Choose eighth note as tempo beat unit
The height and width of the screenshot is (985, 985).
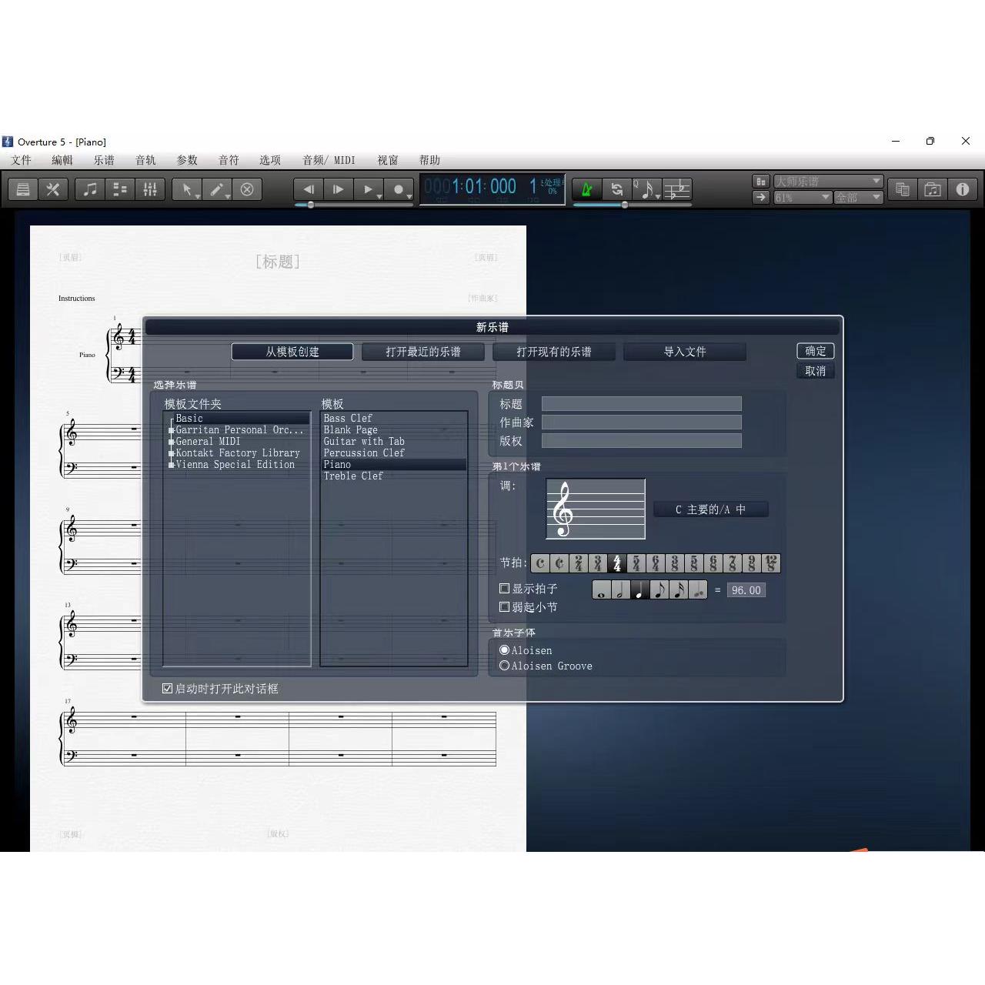tap(659, 590)
